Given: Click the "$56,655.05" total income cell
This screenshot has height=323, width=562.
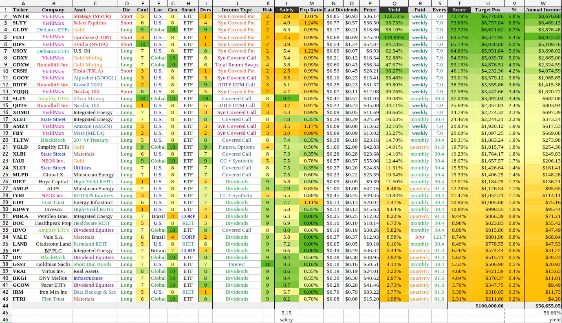Looking at the screenshot, I should coord(543,305).
